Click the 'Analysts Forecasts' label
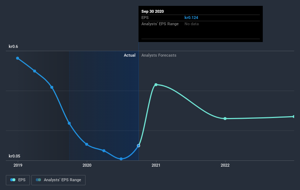 [x=159, y=55]
